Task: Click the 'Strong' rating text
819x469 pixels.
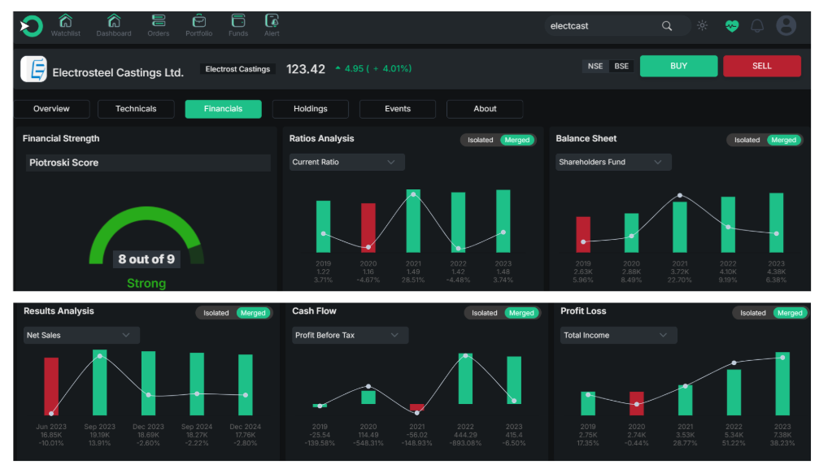Action: pos(146,283)
